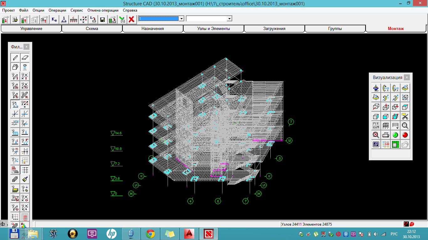Image resolution: width=428 pixels, height=240 pixels.
Task: Click the axis marker labeled Л
Action: pyautogui.click(x=279, y=158)
